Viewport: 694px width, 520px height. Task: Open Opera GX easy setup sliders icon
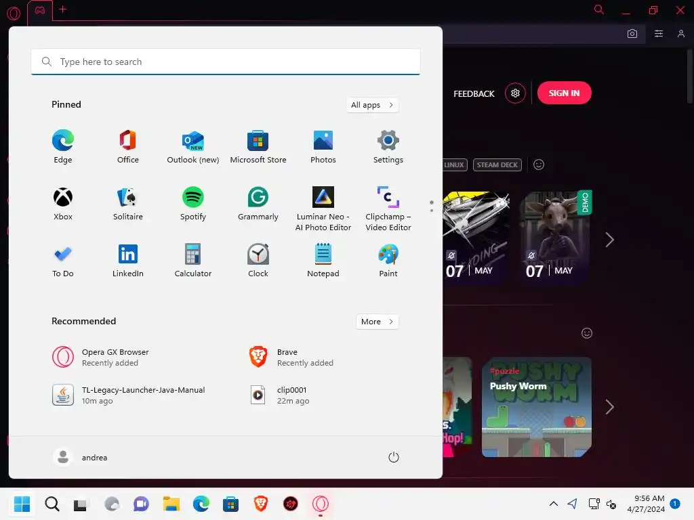659,34
